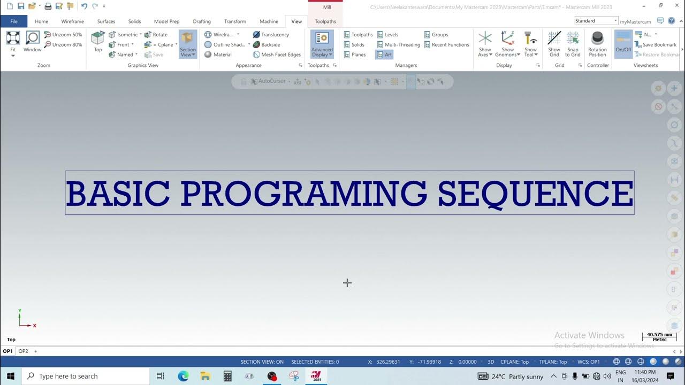Image resolution: width=685 pixels, height=385 pixels.
Task: Click the Print icon
Action: (x=48, y=6)
